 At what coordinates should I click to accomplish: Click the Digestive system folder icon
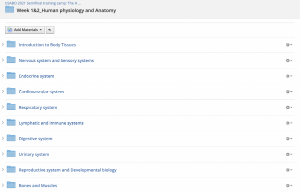[x=11, y=138]
